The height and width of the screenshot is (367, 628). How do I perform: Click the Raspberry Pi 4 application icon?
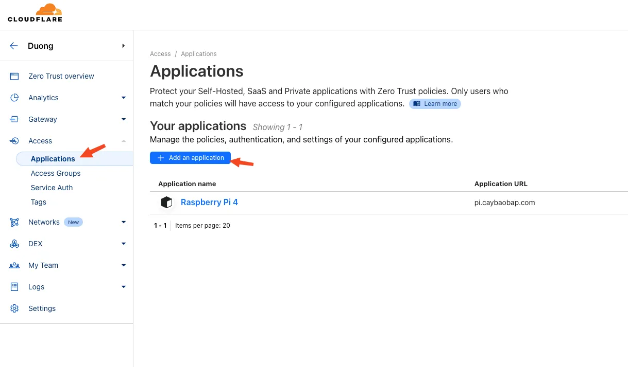click(x=166, y=202)
